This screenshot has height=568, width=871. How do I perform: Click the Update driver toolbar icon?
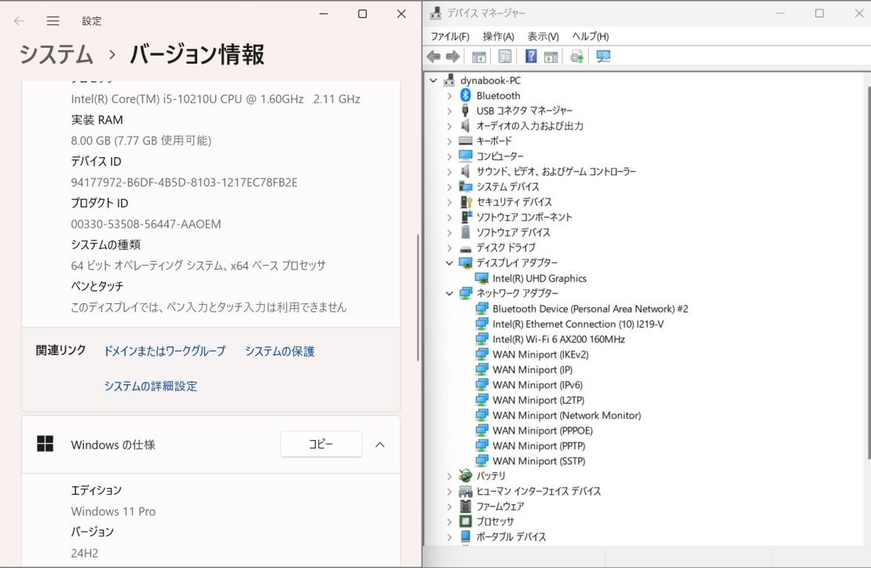(x=577, y=57)
